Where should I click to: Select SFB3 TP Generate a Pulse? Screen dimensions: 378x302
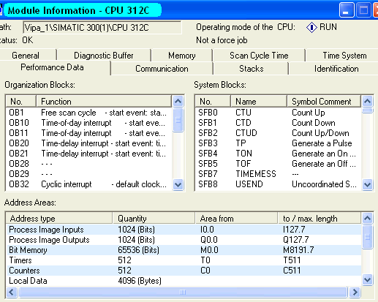278,143
